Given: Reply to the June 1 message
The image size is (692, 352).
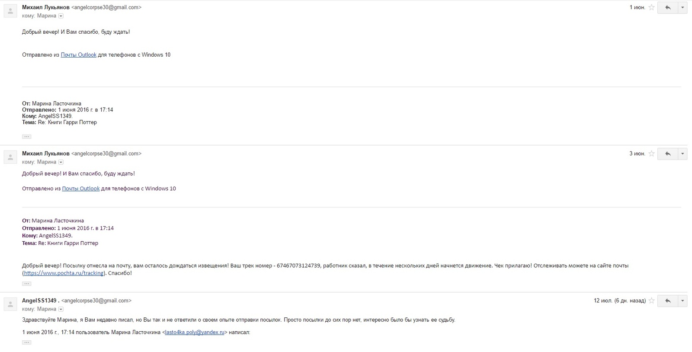Looking at the screenshot, I should tap(668, 7).
